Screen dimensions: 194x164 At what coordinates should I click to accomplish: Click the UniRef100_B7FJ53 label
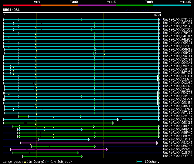click(178, 19)
